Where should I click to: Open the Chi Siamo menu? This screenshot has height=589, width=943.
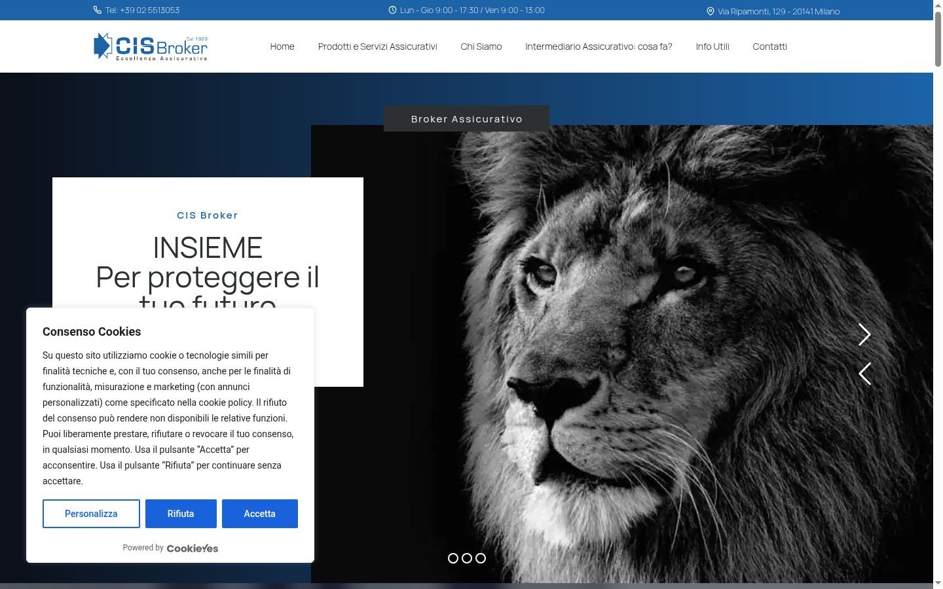pyautogui.click(x=481, y=46)
